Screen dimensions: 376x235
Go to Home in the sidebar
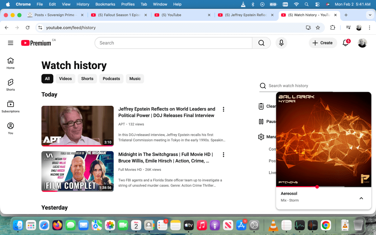(10, 63)
